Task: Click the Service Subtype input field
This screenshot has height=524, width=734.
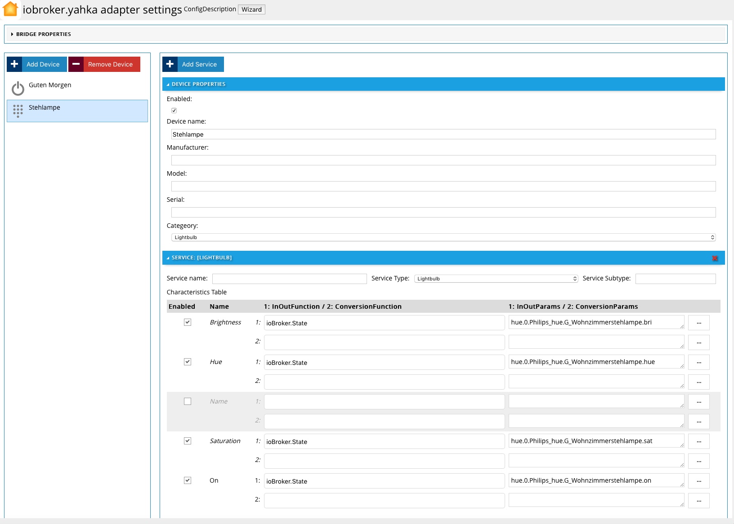Action: 676,279
